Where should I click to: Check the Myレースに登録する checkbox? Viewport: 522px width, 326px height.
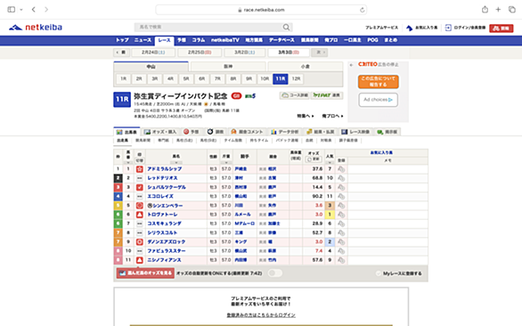(x=379, y=273)
